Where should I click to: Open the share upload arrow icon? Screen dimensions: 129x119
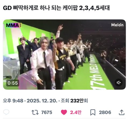click(121, 112)
